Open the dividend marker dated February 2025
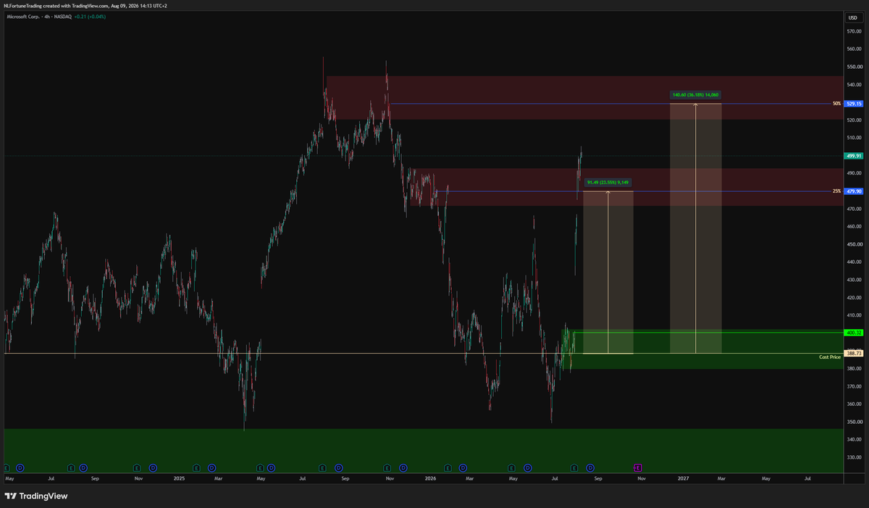 coord(212,468)
